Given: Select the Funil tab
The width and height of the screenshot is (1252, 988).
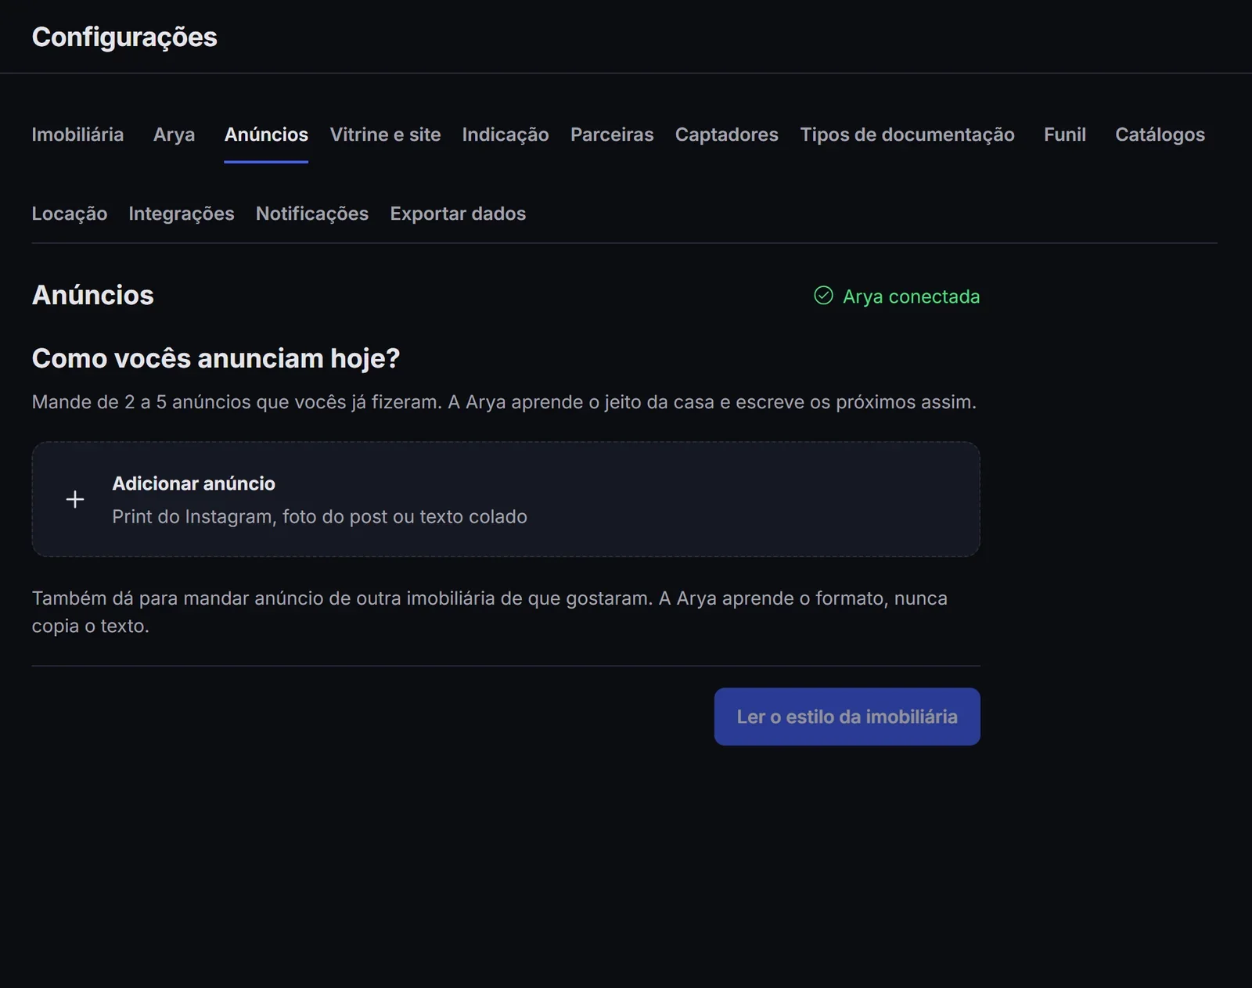Looking at the screenshot, I should pyautogui.click(x=1065, y=135).
